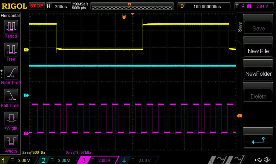The width and height of the screenshot is (276, 164).
Task: Click the 600k pts memory depth text
Action: pyautogui.click(x=79, y=8)
